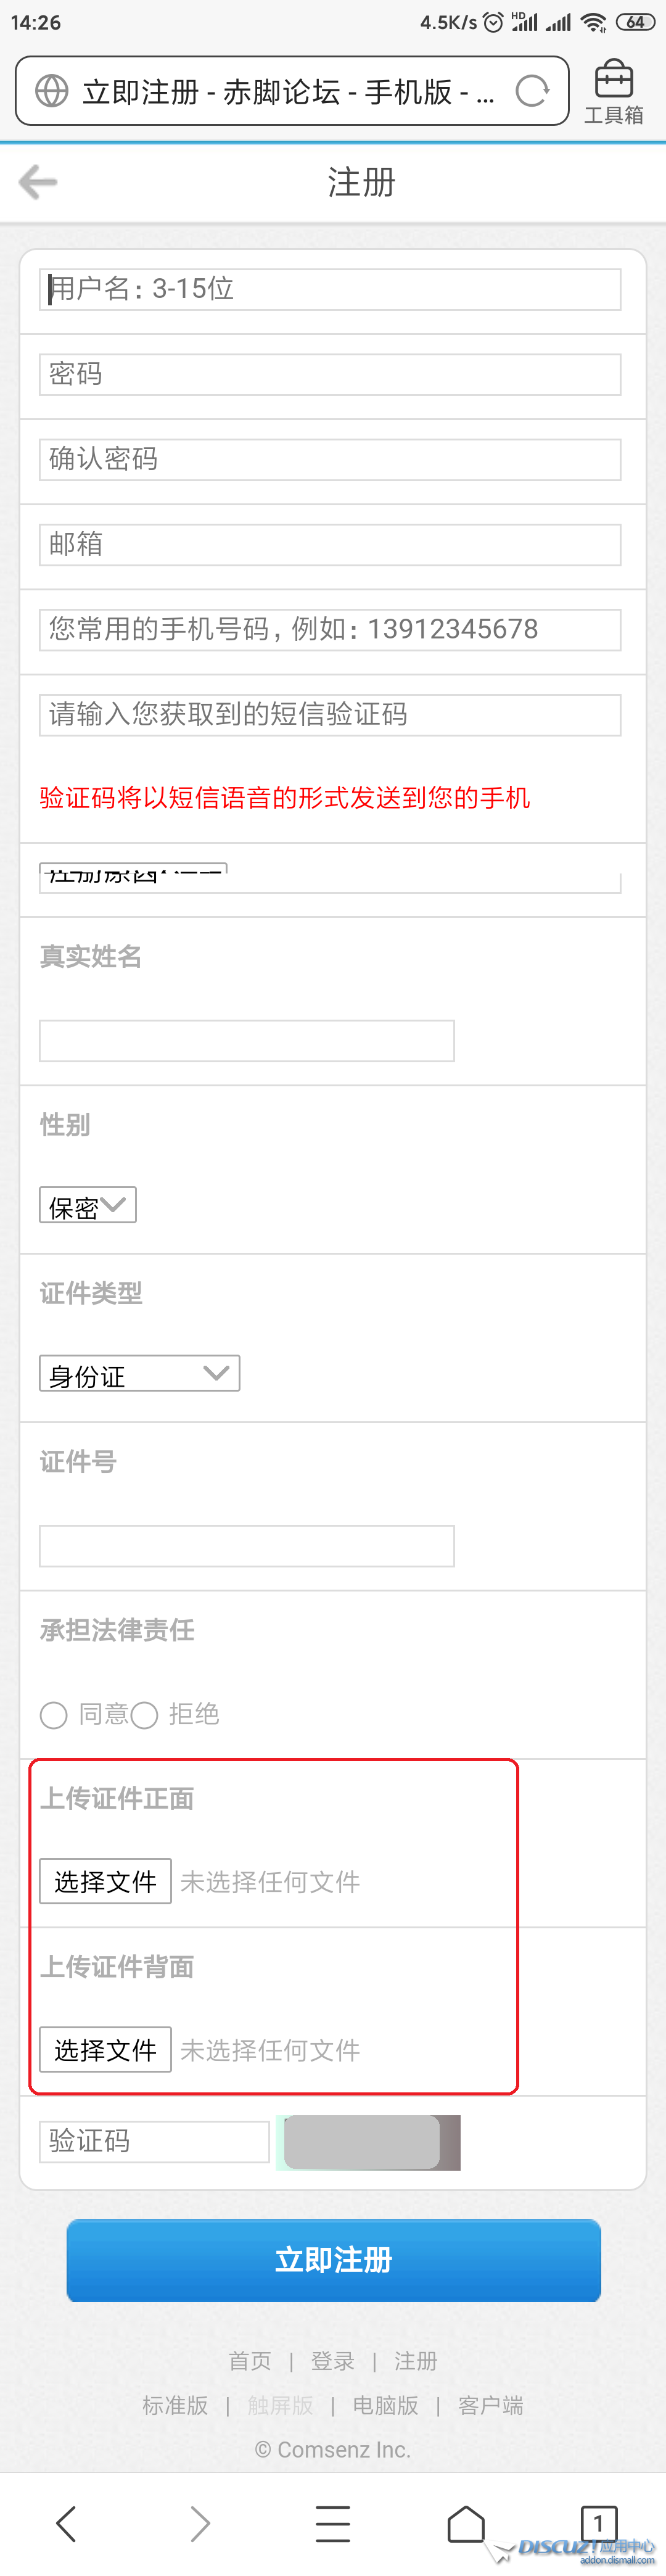
Task: Open the 性别 dropdown showing 保密
Action: tap(88, 1205)
